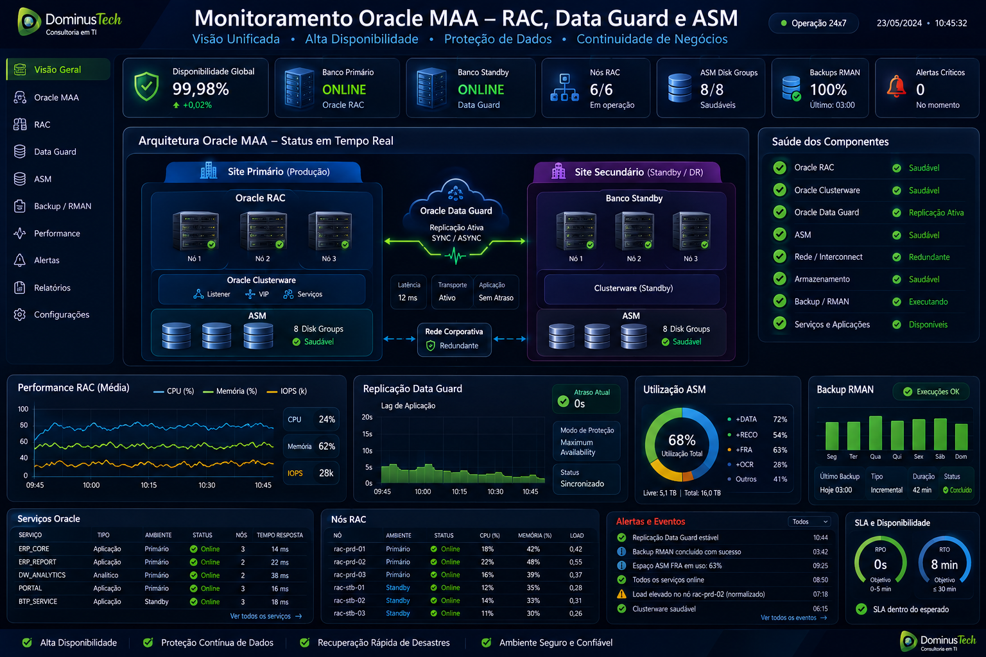This screenshot has height=657, width=986.
Task: Click the Load elevado no nó rac-prd-02 alert
Action: click(x=698, y=594)
